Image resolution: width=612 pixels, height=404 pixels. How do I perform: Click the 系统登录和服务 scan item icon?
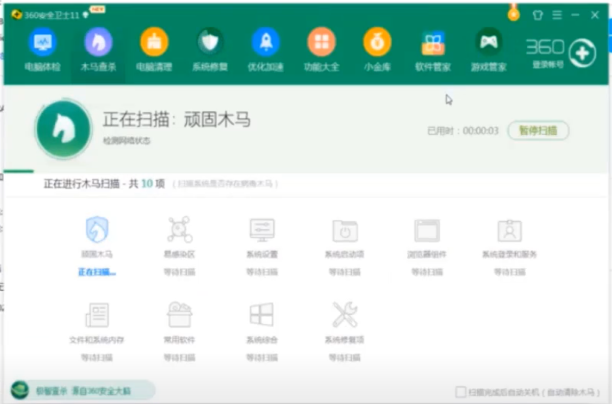click(x=509, y=230)
